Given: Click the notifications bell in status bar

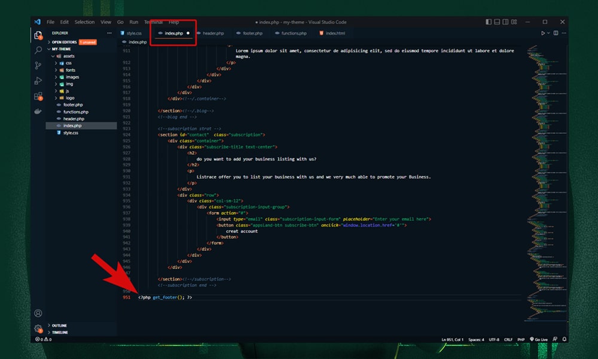Looking at the screenshot, I should point(565,339).
